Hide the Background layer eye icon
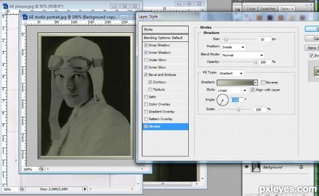 (247, 167)
